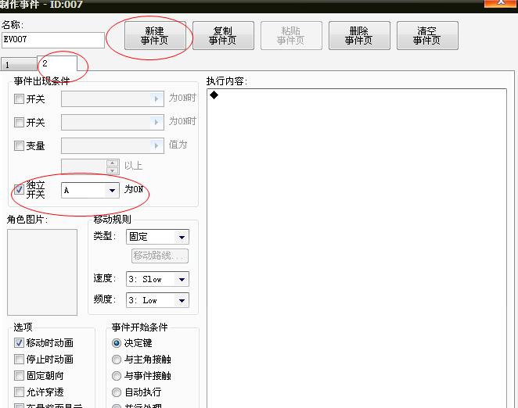518x408 pixels.
Task: Tick the 变量 condition checkbox
Action: 19,145
